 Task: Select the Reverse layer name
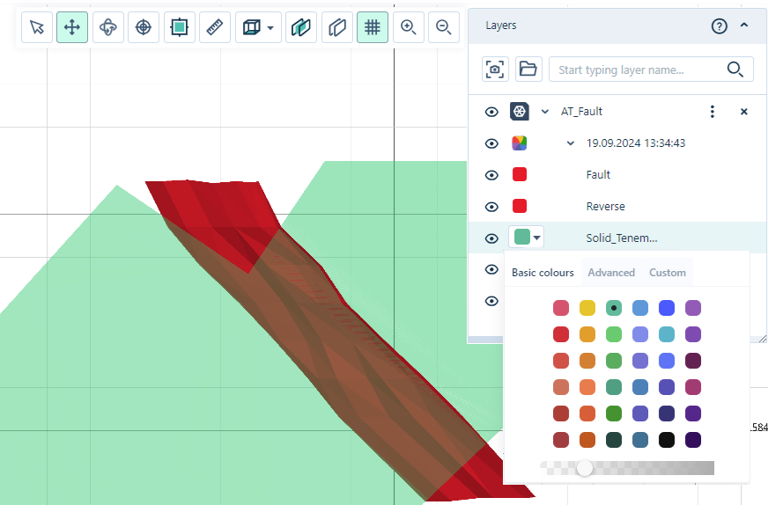605,207
